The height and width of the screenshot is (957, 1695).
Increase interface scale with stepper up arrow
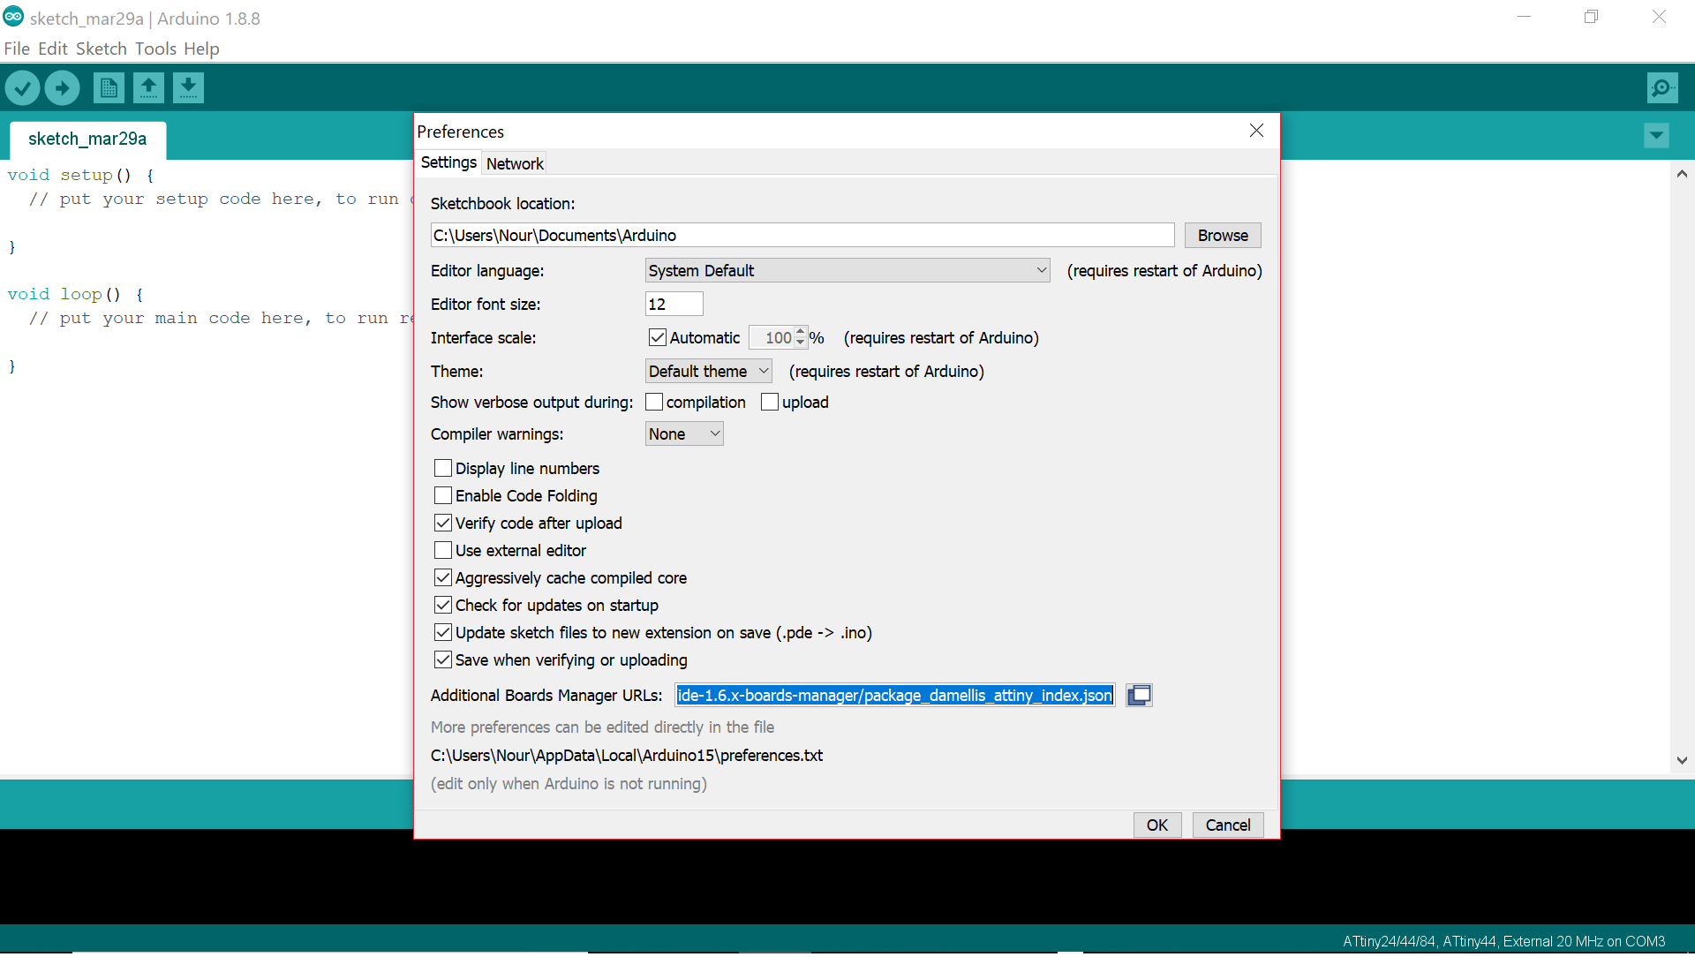(800, 333)
